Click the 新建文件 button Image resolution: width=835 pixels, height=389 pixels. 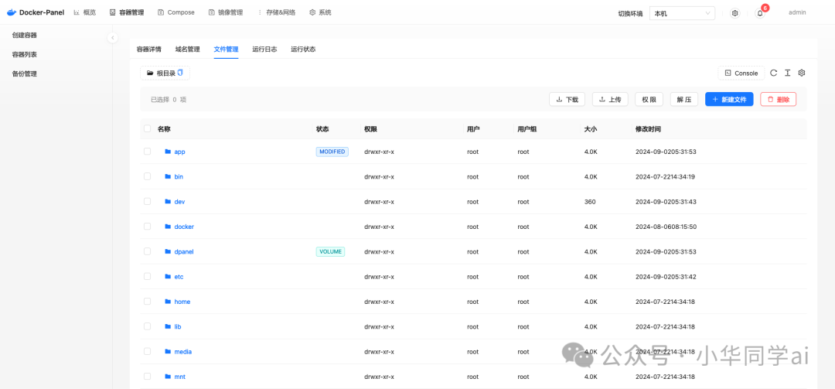(729, 99)
